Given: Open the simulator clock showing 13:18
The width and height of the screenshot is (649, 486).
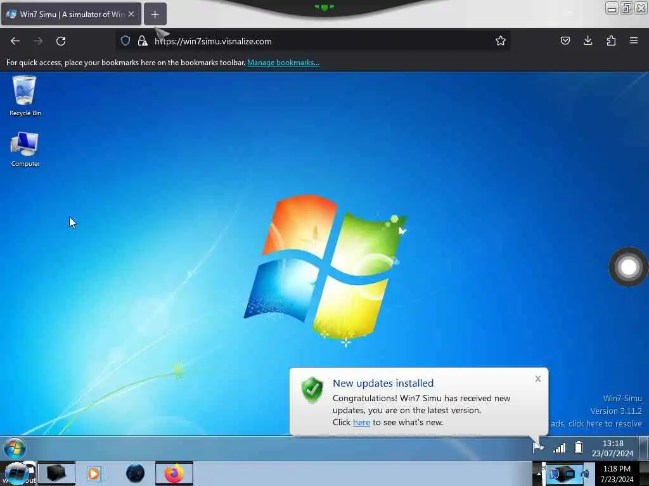Looking at the screenshot, I should point(613,449).
